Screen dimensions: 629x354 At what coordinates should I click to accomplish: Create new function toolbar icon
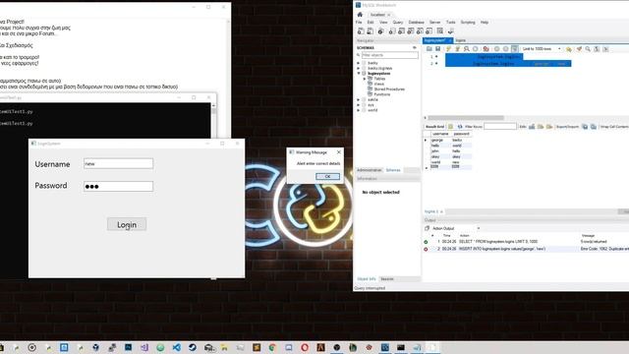(x=429, y=30)
